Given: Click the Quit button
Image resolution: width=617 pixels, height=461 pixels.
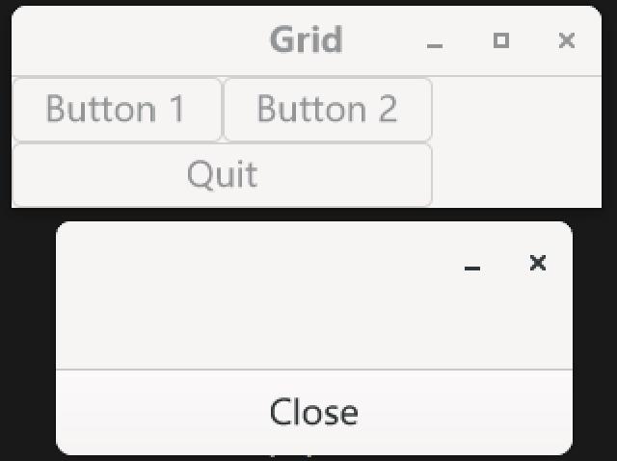Looking at the screenshot, I should point(222,175).
